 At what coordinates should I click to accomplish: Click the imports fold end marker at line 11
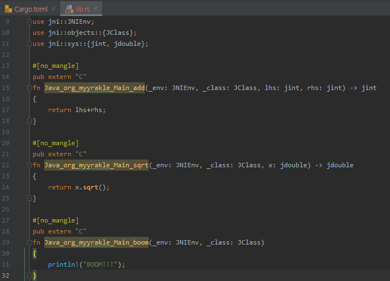coord(29,44)
